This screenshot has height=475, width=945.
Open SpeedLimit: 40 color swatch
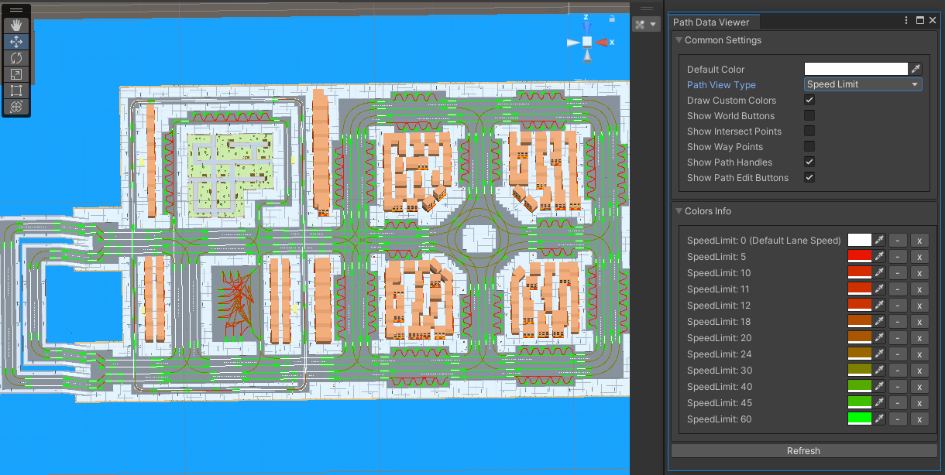point(860,387)
